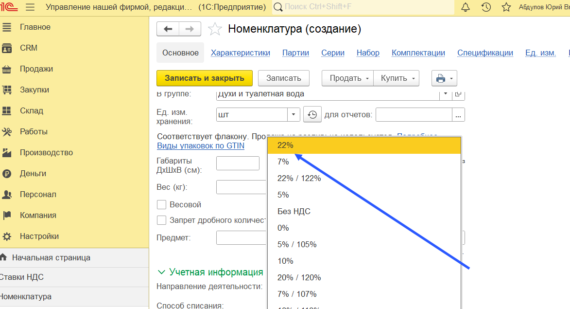Toggle the Весовой checkbox
The image size is (570, 309).
click(x=161, y=204)
